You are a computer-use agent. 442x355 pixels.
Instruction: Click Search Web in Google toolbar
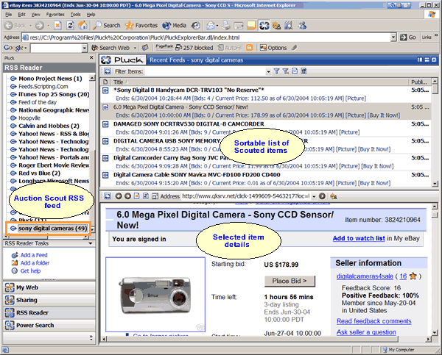point(111,48)
